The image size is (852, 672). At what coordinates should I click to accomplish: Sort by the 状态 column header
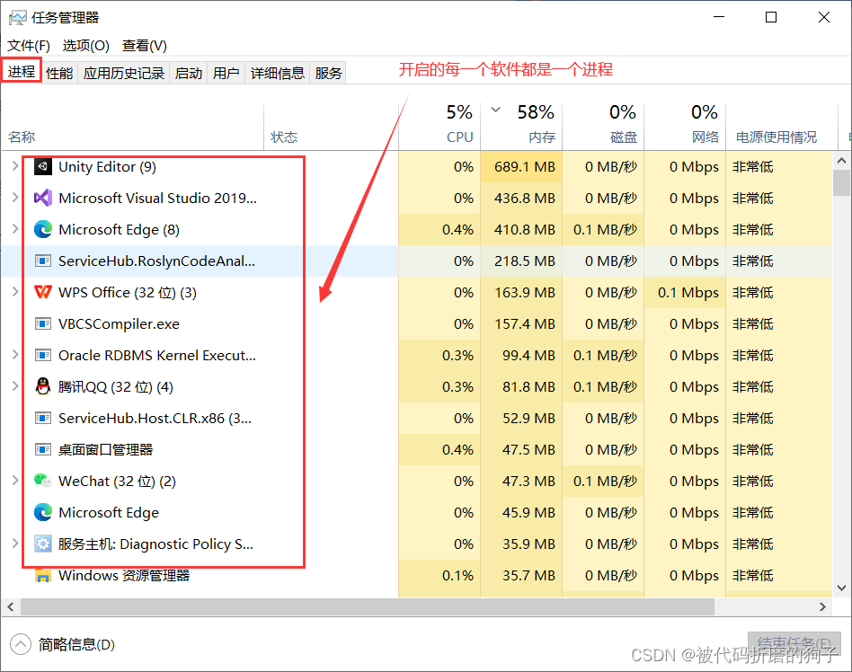click(x=332, y=126)
